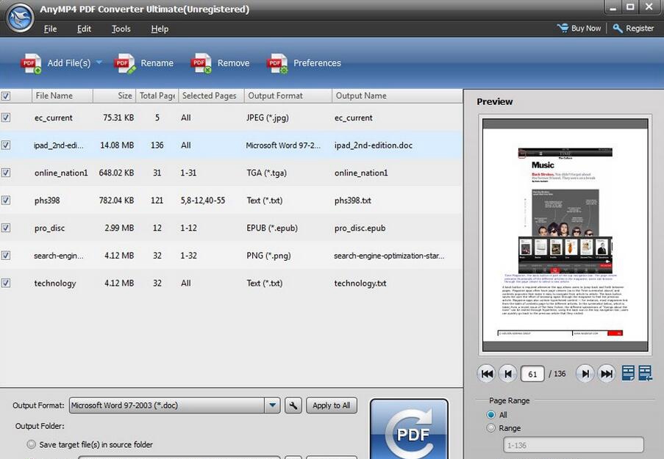
Task: Click the JPEG (*.jpg) output format cell
Action: point(268,118)
